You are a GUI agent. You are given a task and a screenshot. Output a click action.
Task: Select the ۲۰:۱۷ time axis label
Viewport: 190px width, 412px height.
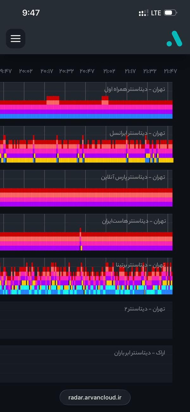coord(47,71)
